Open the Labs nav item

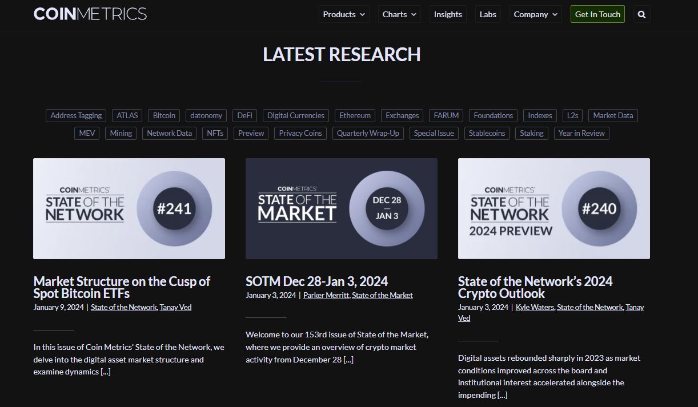[x=488, y=14]
